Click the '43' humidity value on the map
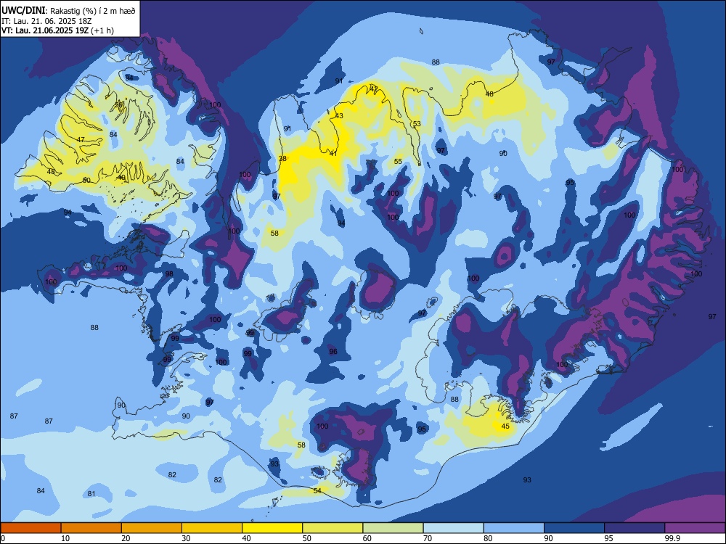The height and width of the screenshot is (544, 726). [339, 115]
